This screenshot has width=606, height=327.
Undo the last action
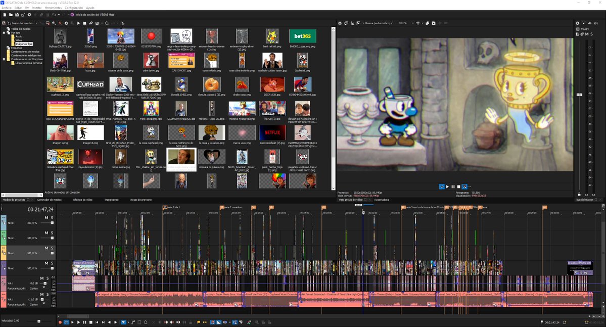(54, 15)
